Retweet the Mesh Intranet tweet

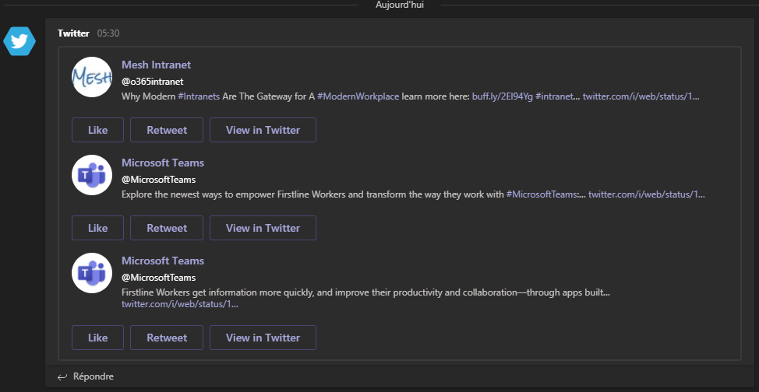[167, 130]
